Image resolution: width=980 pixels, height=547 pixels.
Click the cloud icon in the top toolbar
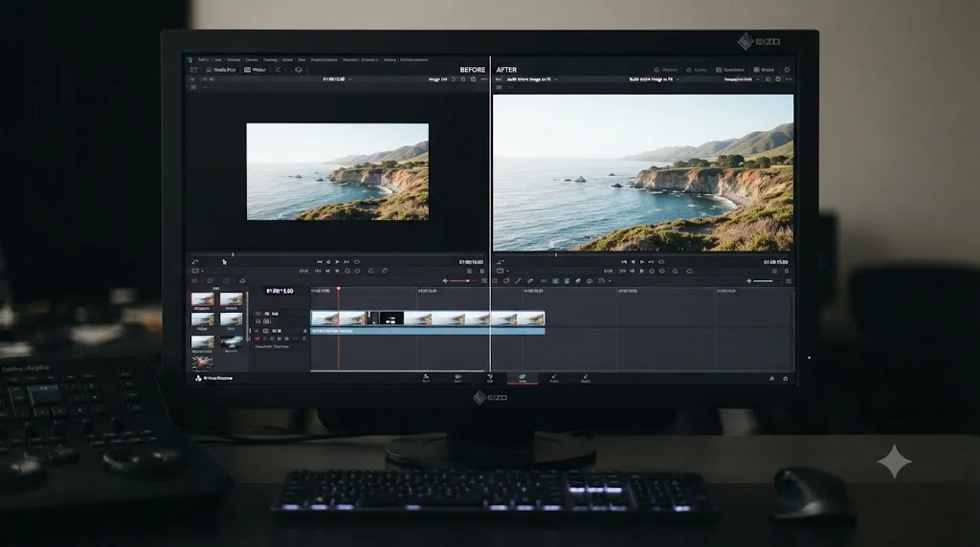[299, 70]
